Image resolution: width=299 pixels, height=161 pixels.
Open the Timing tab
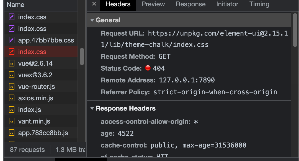[259, 4]
